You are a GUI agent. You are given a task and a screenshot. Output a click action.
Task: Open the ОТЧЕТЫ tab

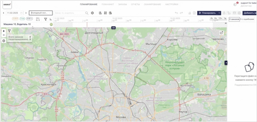(x=135, y=4)
